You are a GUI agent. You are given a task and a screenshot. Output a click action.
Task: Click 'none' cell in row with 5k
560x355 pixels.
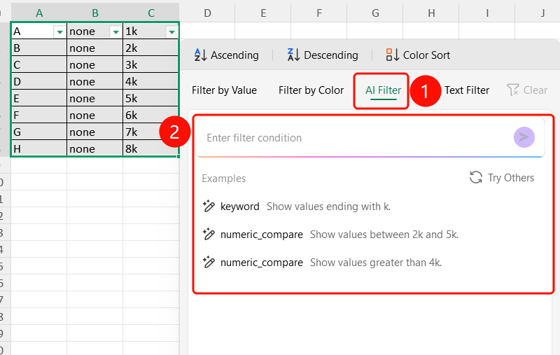point(95,99)
